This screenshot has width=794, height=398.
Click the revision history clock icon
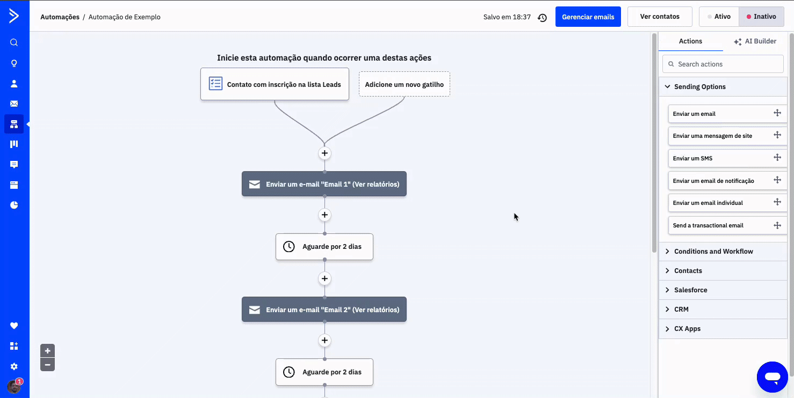coord(542,17)
